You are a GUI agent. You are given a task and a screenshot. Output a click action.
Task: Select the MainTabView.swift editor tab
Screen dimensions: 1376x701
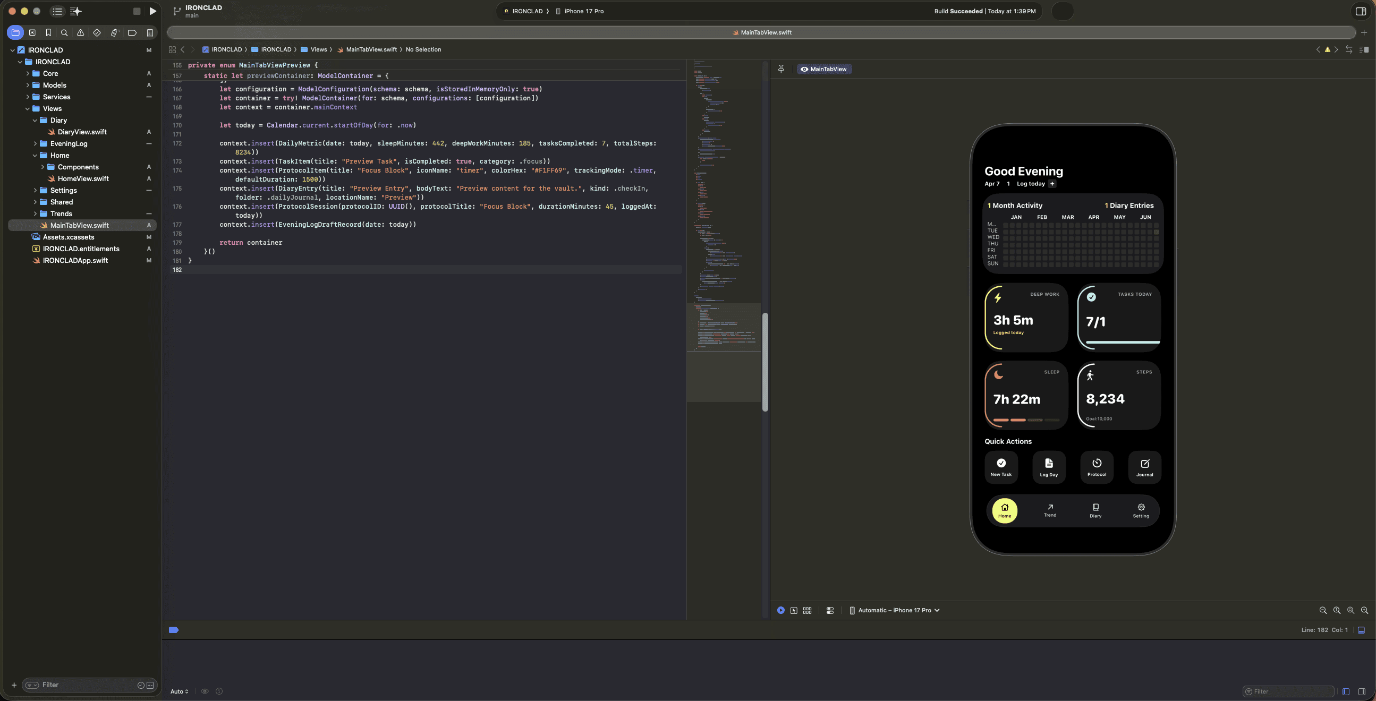tap(761, 32)
